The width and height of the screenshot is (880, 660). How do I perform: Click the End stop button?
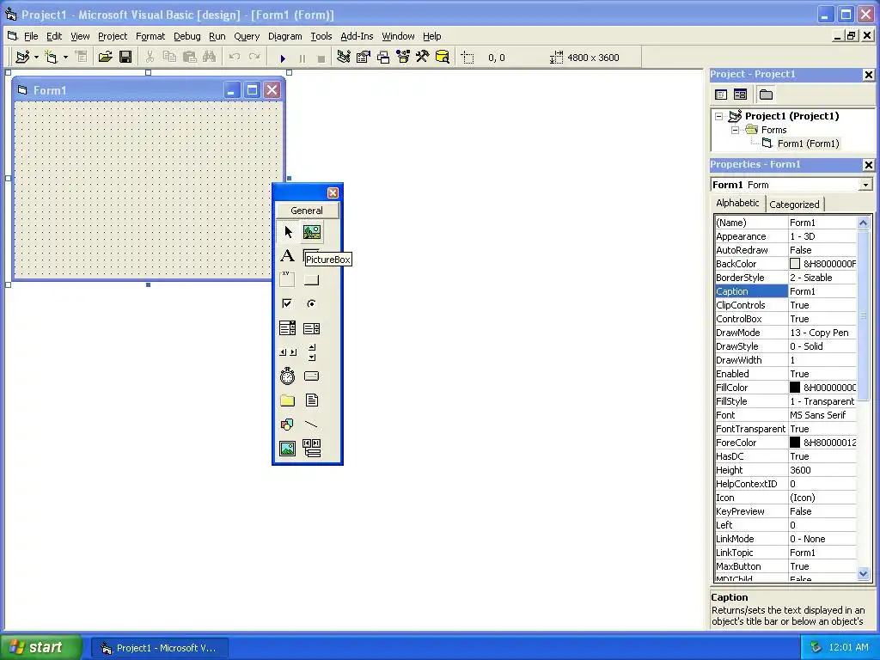[x=321, y=58]
